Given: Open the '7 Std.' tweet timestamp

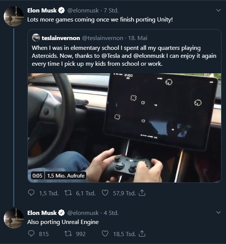Looking at the screenshot, I should [x=111, y=10].
